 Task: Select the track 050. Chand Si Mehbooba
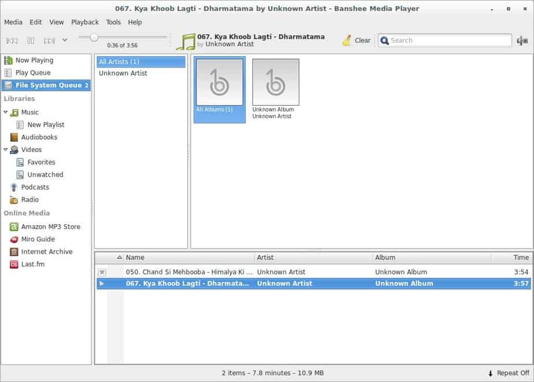pyautogui.click(x=314, y=272)
